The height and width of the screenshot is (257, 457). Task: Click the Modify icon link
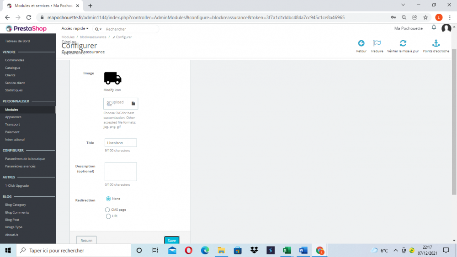pyautogui.click(x=112, y=90)
